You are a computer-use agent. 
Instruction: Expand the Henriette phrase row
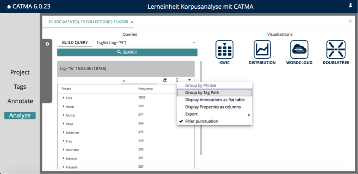coord(64,150)
